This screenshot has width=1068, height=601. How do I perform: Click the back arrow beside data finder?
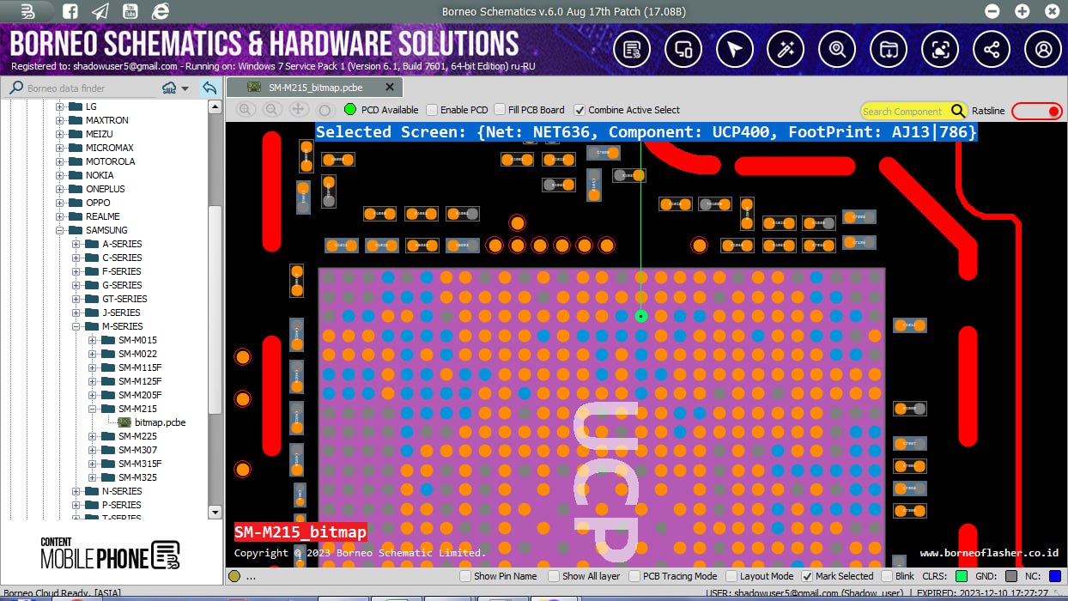pos(209,88)
